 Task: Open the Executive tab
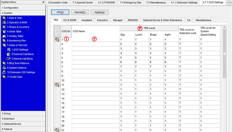tap(103, 20)
